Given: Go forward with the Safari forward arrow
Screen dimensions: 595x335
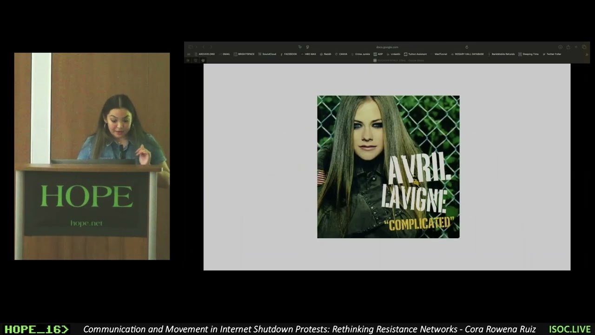Looking at the screenshot, I should 211,47.
